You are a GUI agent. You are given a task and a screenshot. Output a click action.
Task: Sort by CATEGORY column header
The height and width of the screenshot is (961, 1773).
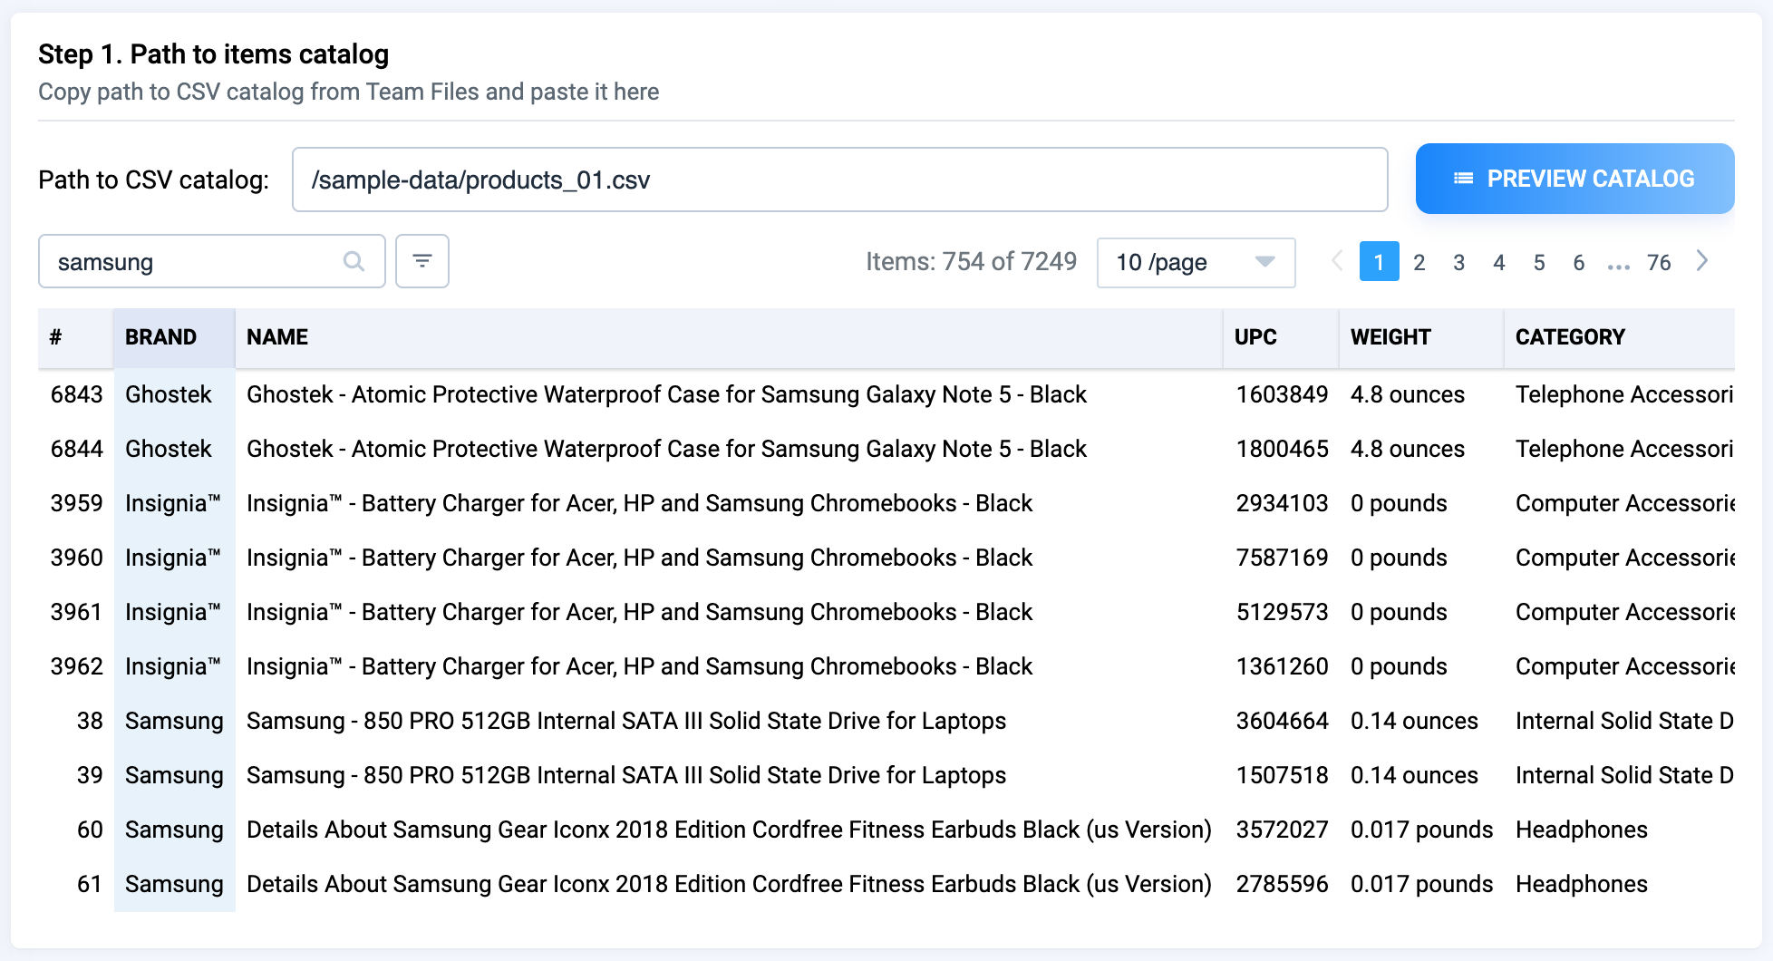coord(1570,337)
